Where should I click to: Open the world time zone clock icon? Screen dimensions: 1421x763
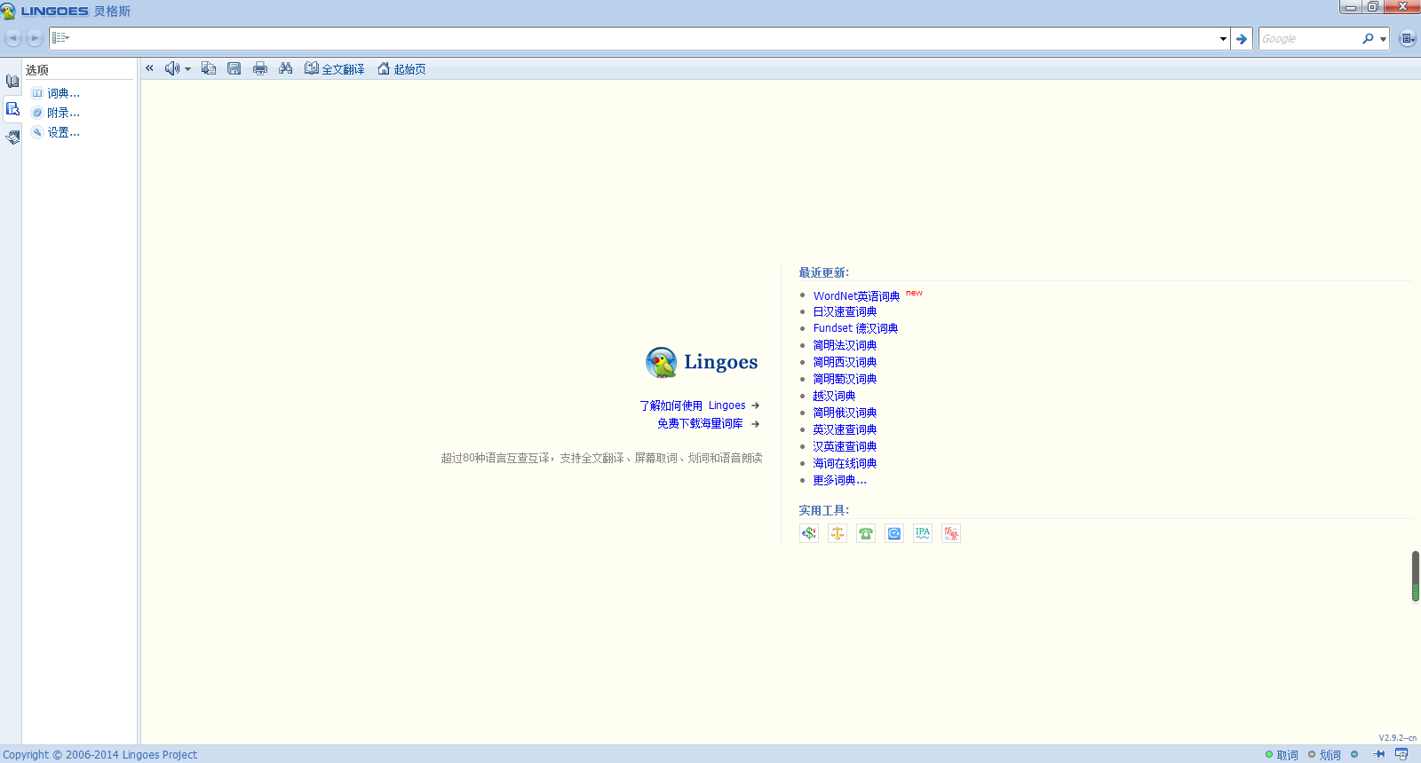click(x=894, y=533)
